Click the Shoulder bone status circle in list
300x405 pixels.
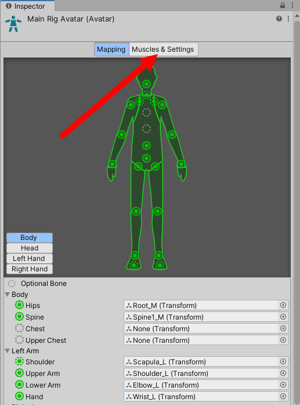point(19,361)
